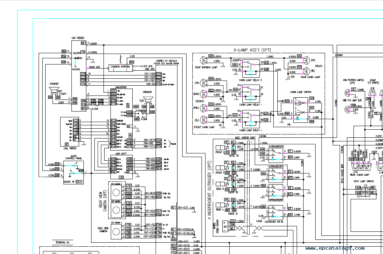Select the CN7-1(17) connector label

183,208
